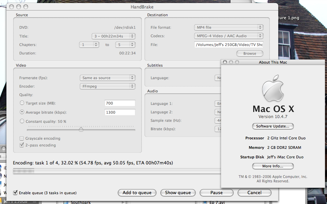Open the Title dropdown showing 3 - 00h22m34s
The image size is (327, 204).
tap(113, 36)
